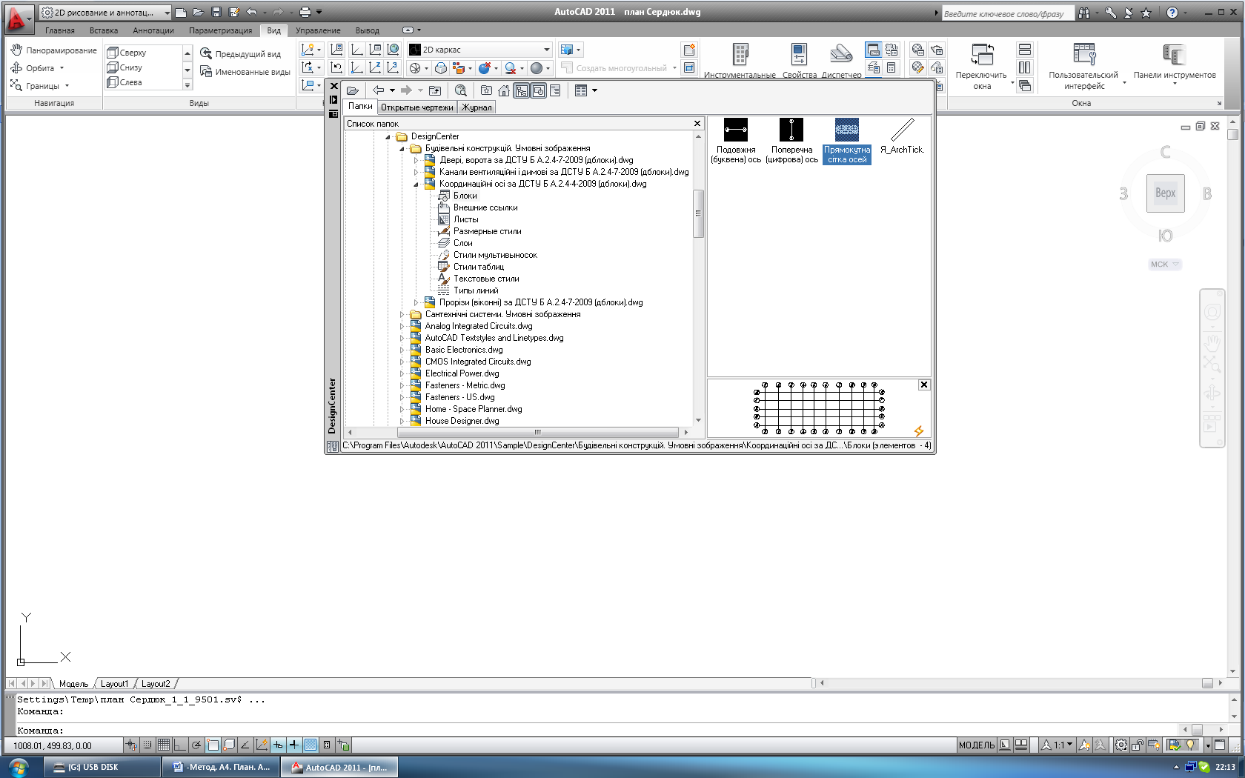Viewport: 1245px width, 778px height.
Task: Expand the Home - Space Planner.dwg node
Action: pos(402,409)
